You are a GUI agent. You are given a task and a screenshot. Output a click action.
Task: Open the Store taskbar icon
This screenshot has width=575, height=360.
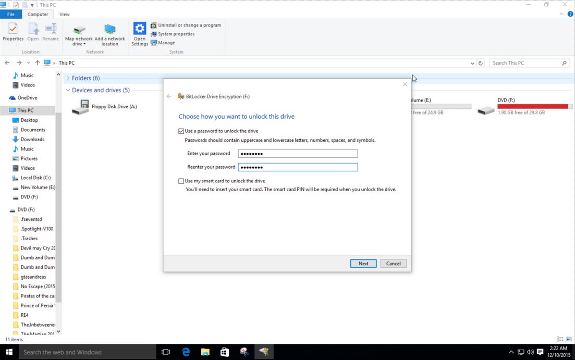pyautogui.click(x=225, y=352)
